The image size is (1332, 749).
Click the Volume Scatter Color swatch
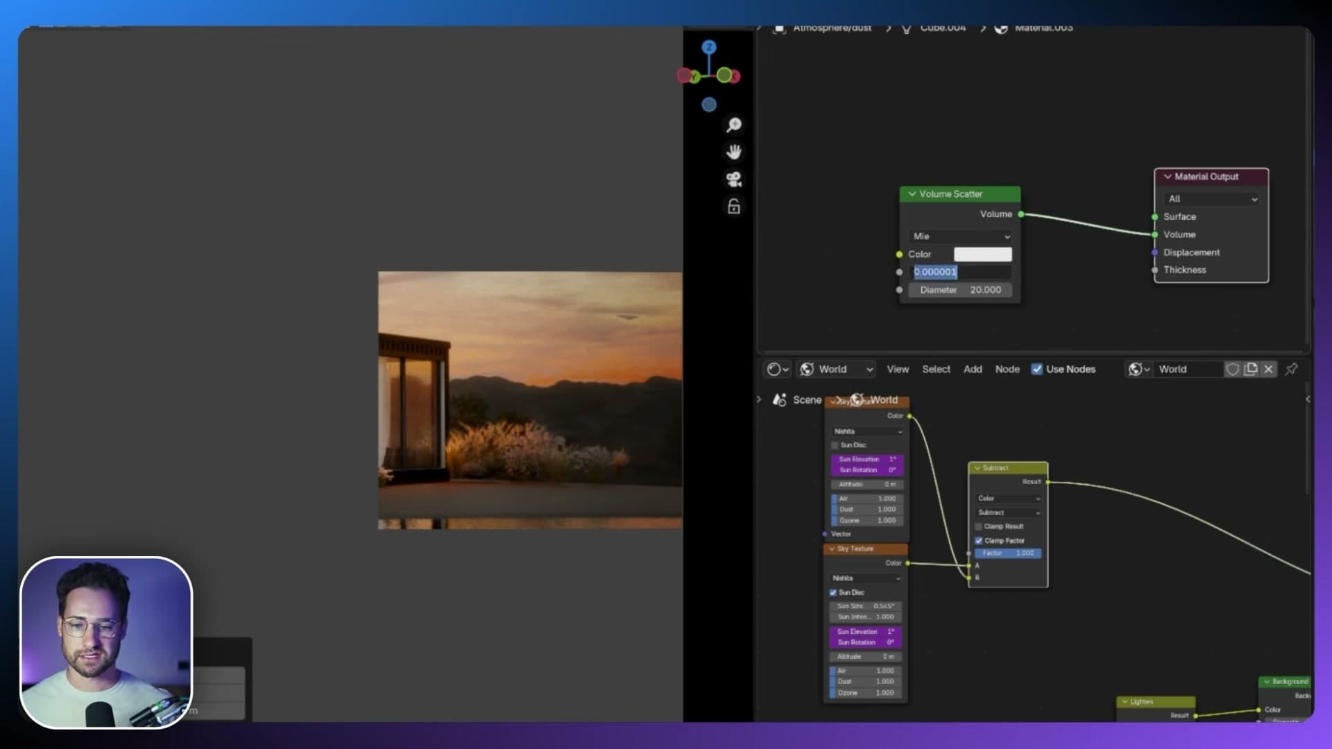982,255
